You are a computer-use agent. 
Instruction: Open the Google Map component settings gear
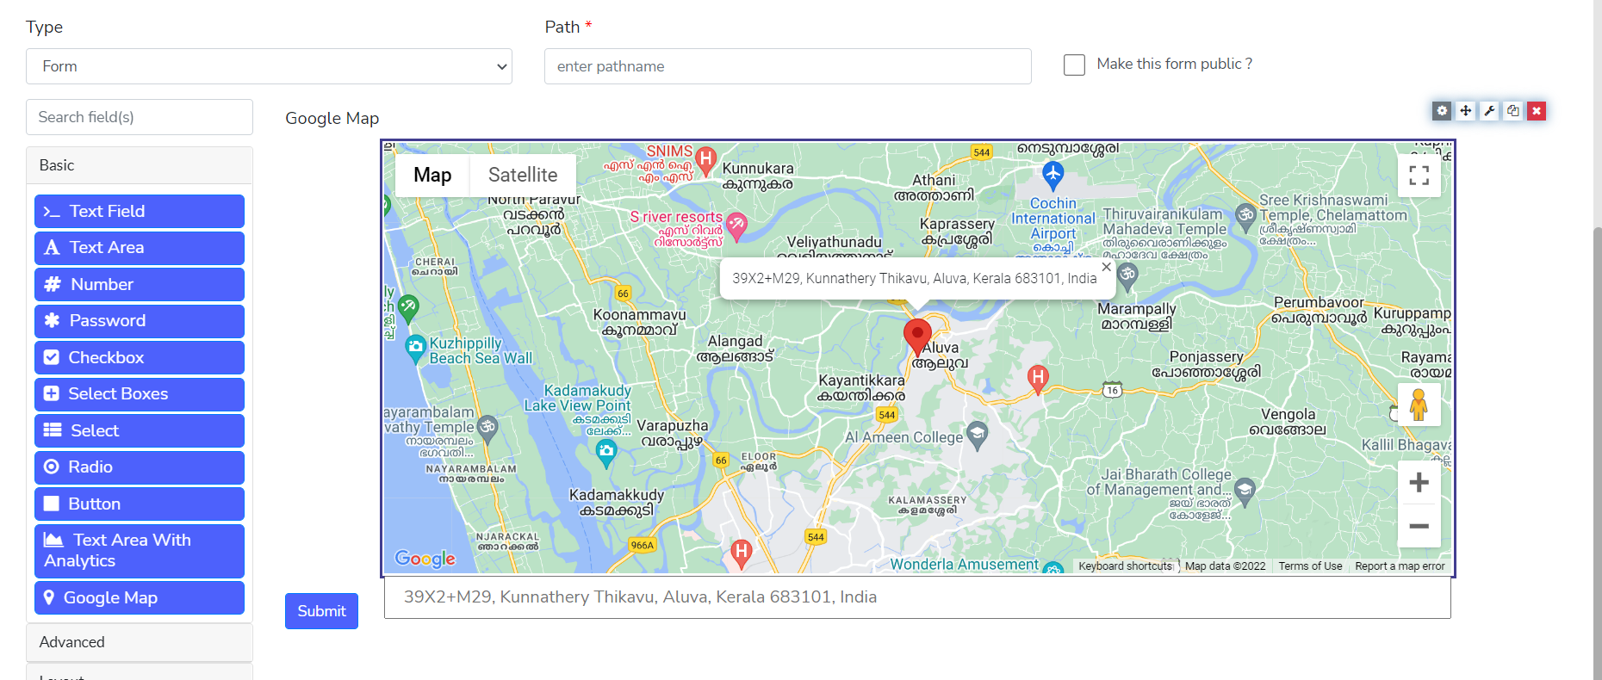click(1442, 111)
